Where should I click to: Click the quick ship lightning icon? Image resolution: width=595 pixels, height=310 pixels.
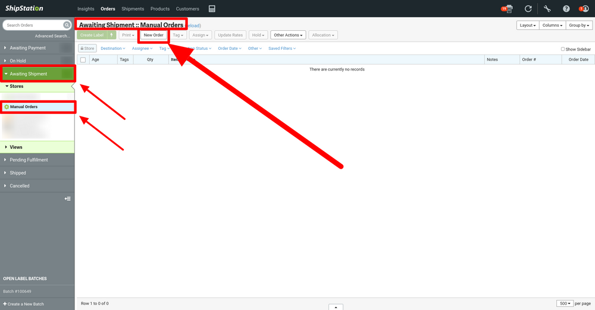[x=112, y=35]
